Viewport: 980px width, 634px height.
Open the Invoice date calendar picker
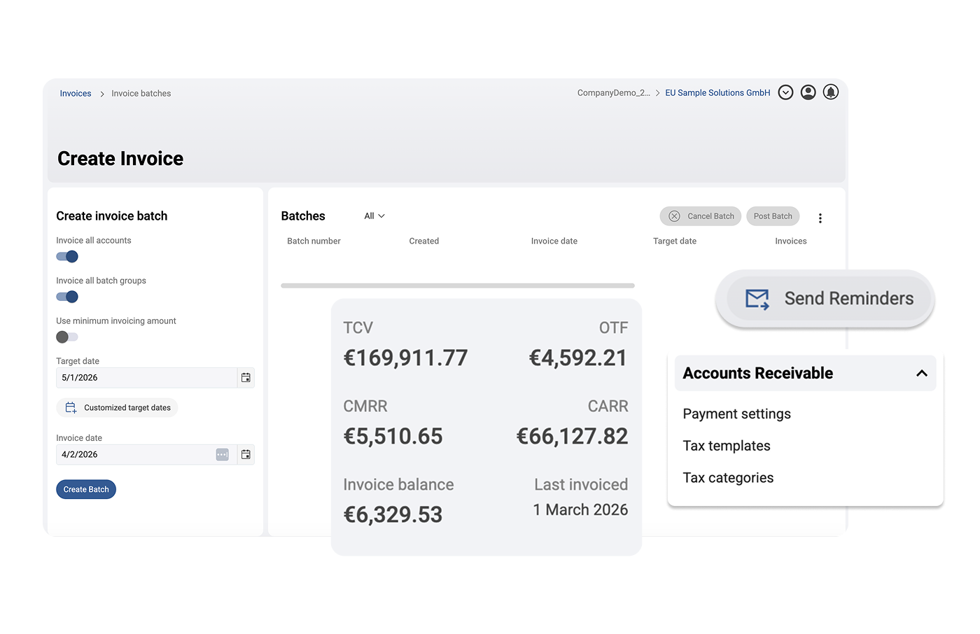pos(246,455)
